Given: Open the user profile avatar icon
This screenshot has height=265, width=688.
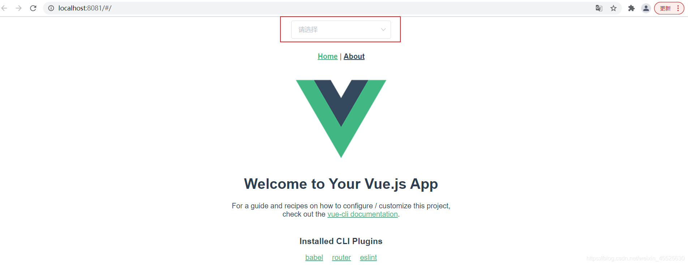Looking at the screenshot, I should coord(646,8).
